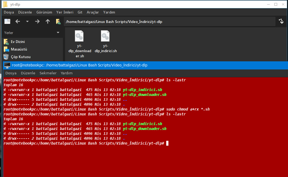This screenshot has height=177, width=288.
Task: Click the Masaüstü desktop folder icon
Action: point(6,49)
